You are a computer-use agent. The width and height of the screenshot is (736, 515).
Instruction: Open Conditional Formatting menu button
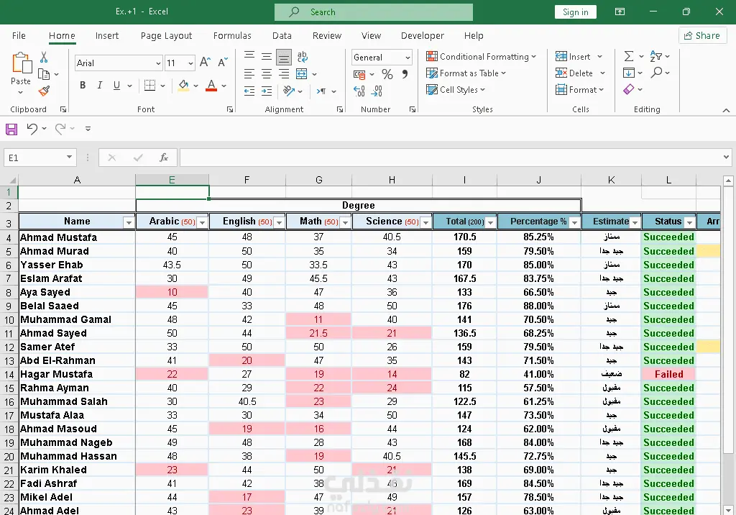tap(481, 57)
